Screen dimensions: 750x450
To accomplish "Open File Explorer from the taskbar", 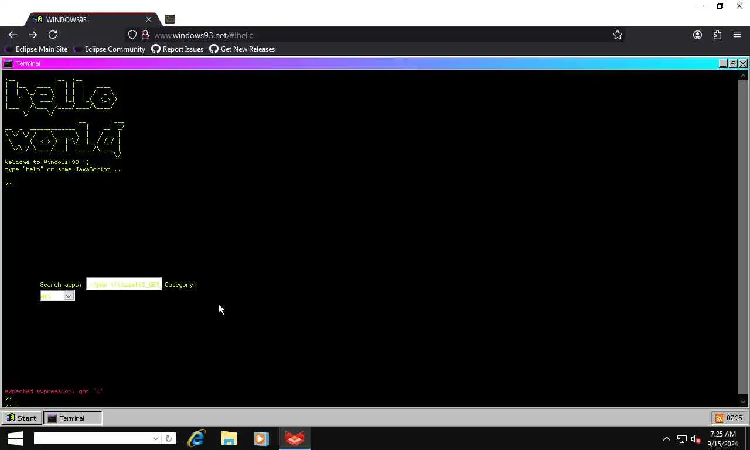I will coord(229,438).
